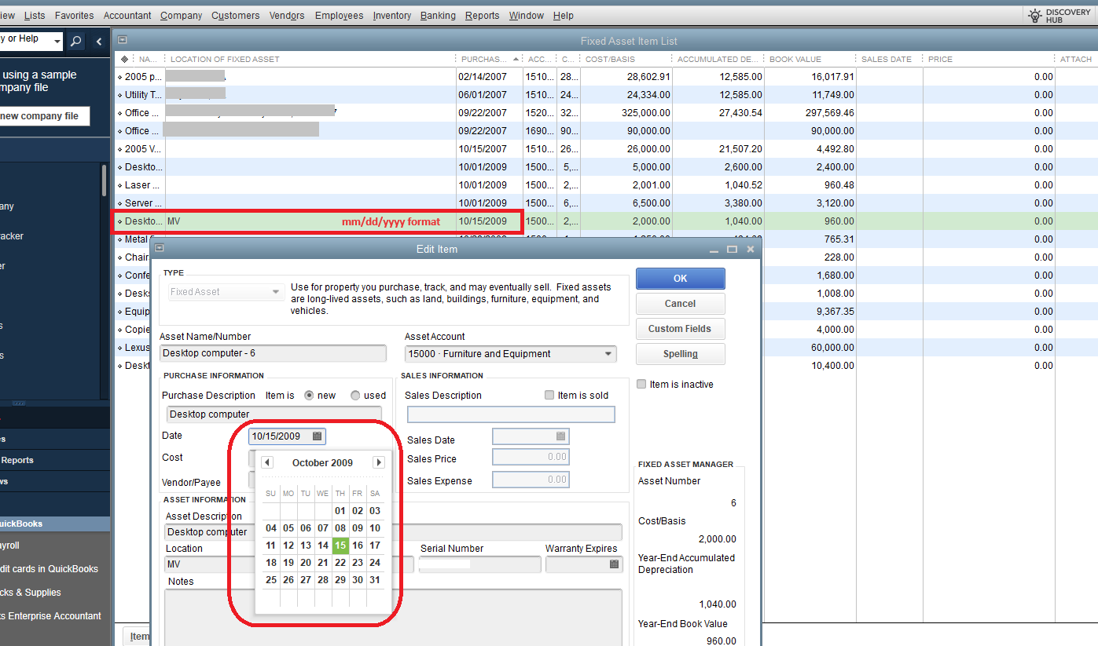
Task: Select the used item radio button
Action: coord(355,395)
